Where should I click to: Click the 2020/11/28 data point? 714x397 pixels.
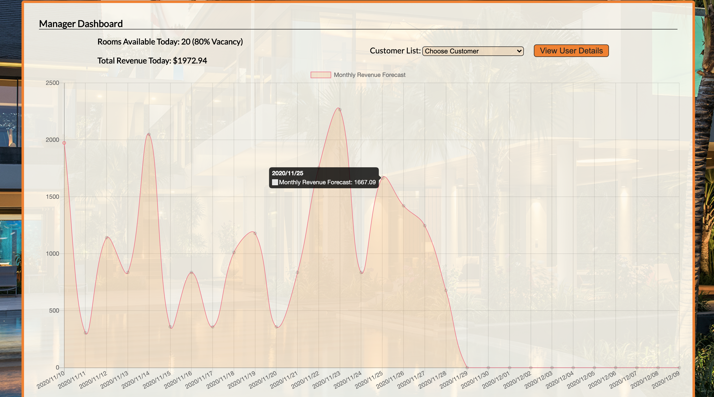(446, 290)
